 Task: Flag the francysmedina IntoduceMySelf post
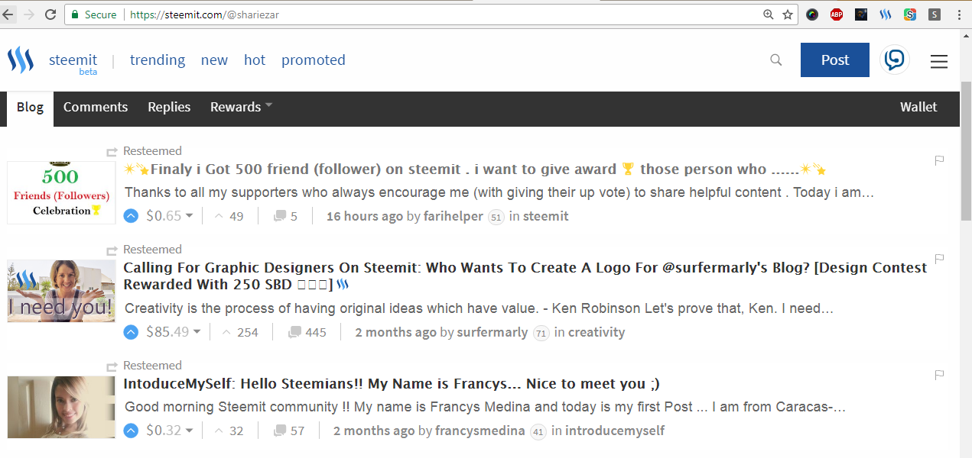pos(940,375)
